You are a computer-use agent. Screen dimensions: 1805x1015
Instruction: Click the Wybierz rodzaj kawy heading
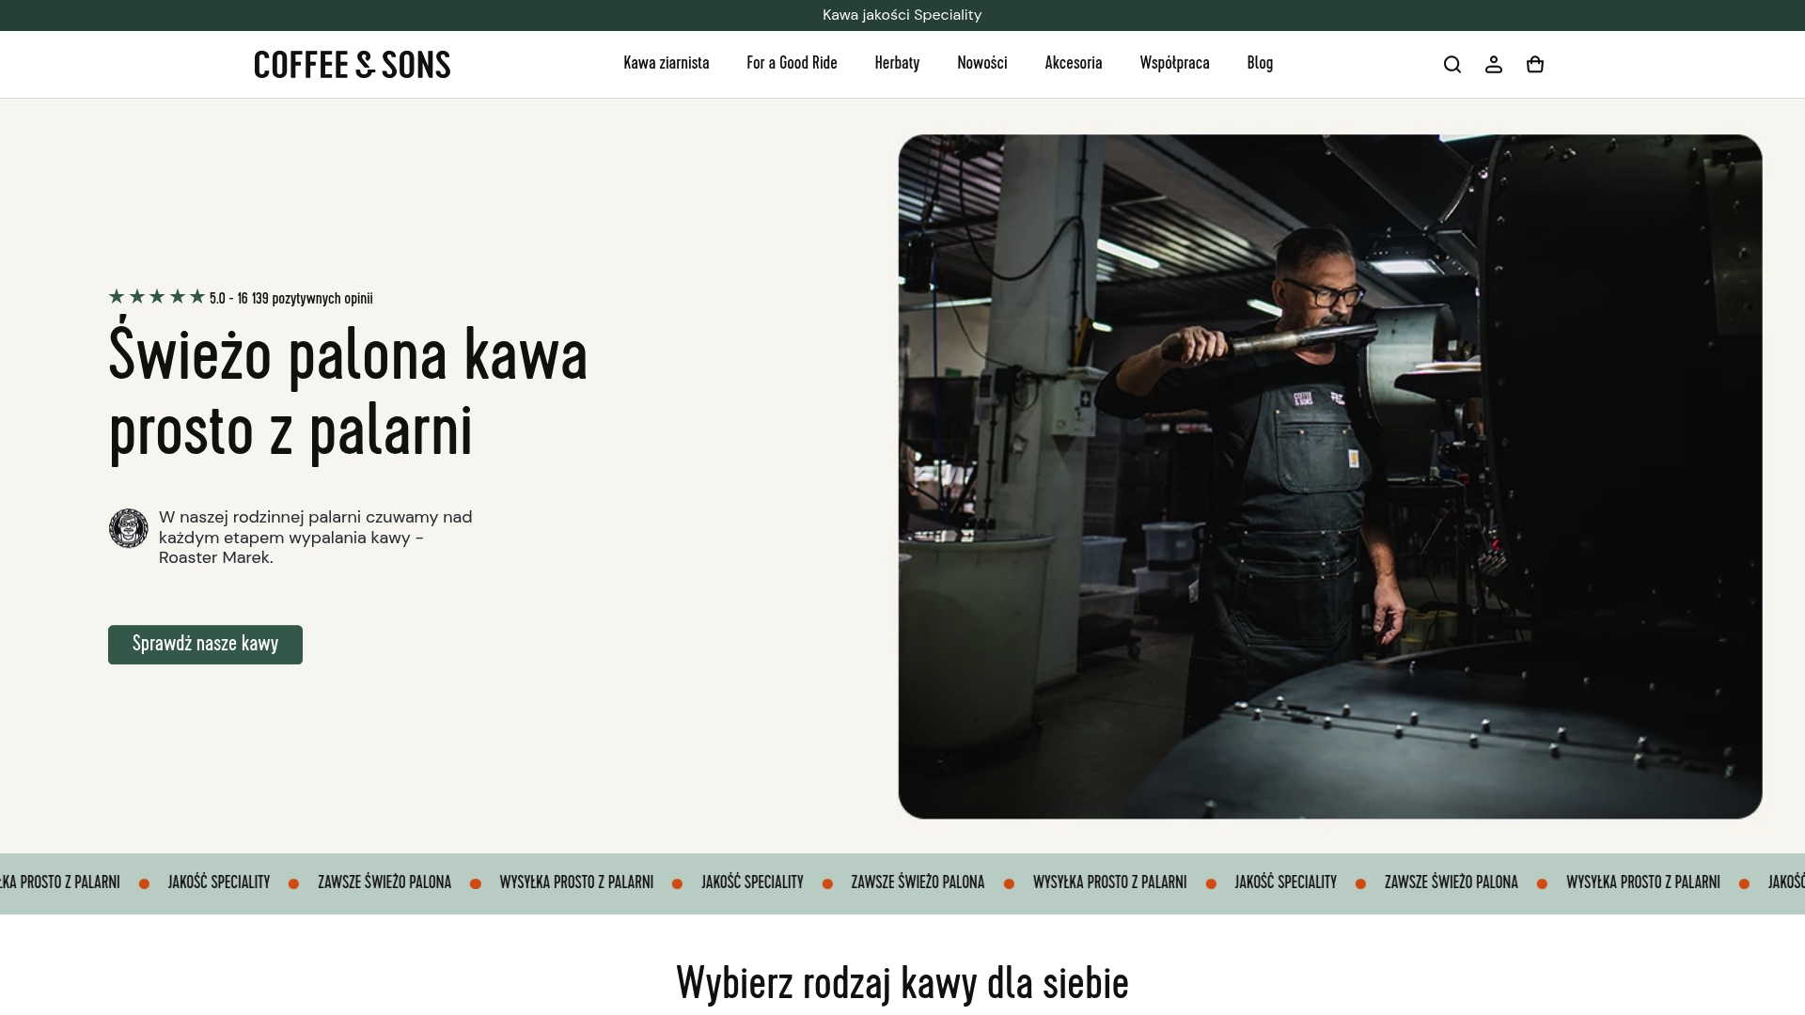coord(902,983)
